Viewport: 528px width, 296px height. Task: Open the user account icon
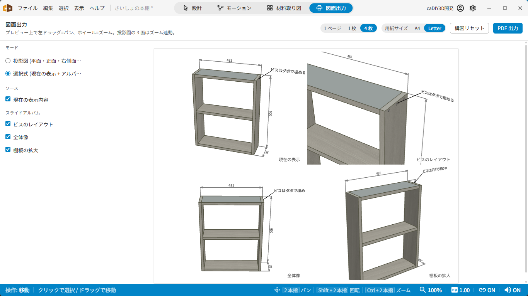click(x=460, y=8)
